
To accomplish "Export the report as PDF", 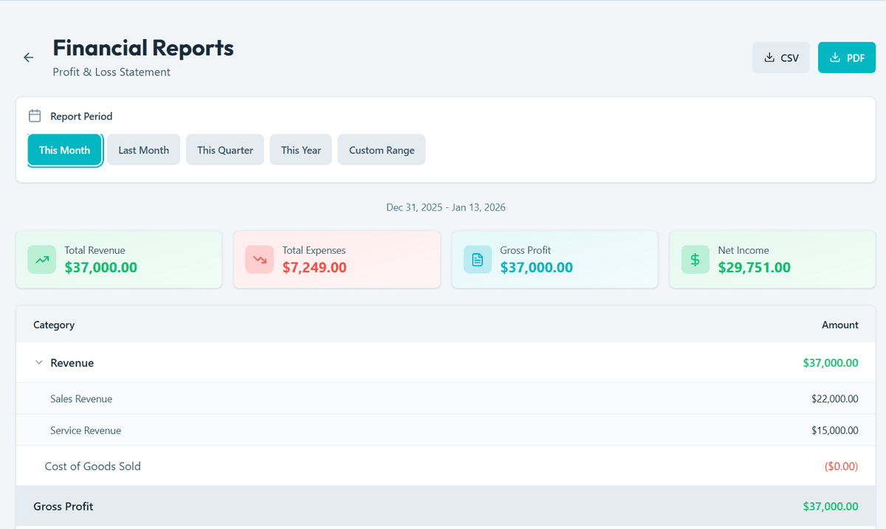I will coord(846,58).
